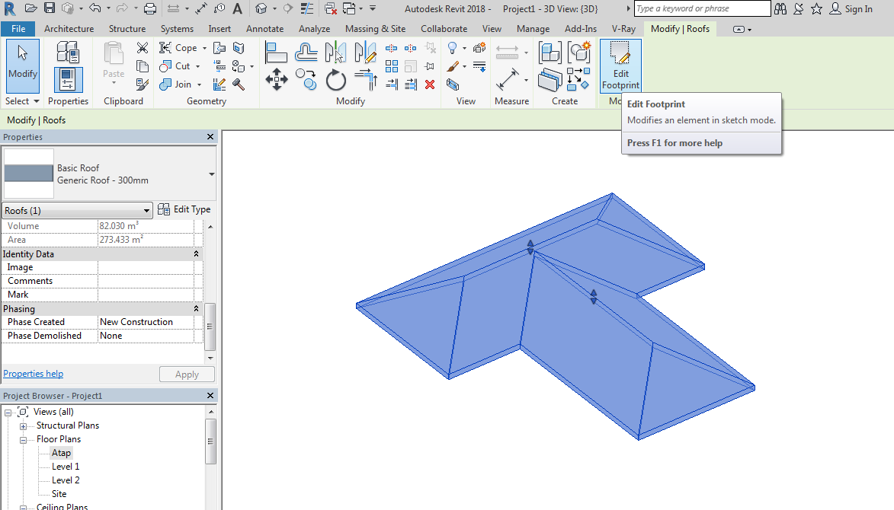Activate the Rotate tool
Screen dimensions: 894x510
point(335,80)
